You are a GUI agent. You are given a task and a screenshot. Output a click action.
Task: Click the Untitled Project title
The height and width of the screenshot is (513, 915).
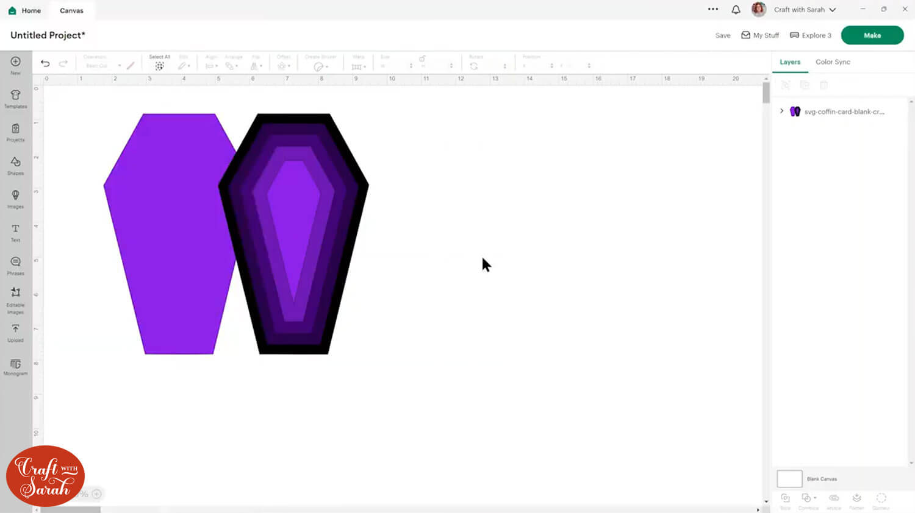coord(48,35)
